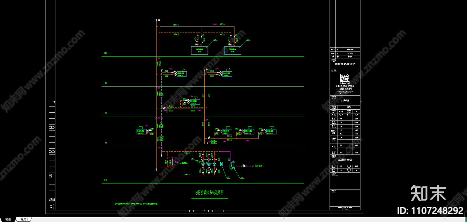Select the left 3F unit box
The width and height of the screenshot is (467, 222).
click(182, 74)
